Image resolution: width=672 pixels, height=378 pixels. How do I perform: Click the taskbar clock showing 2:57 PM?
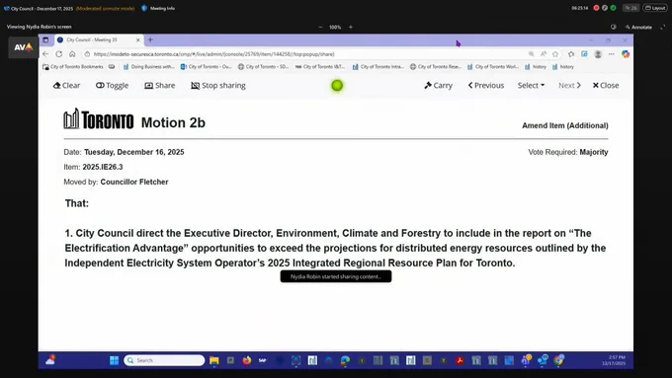coord(614,360)
